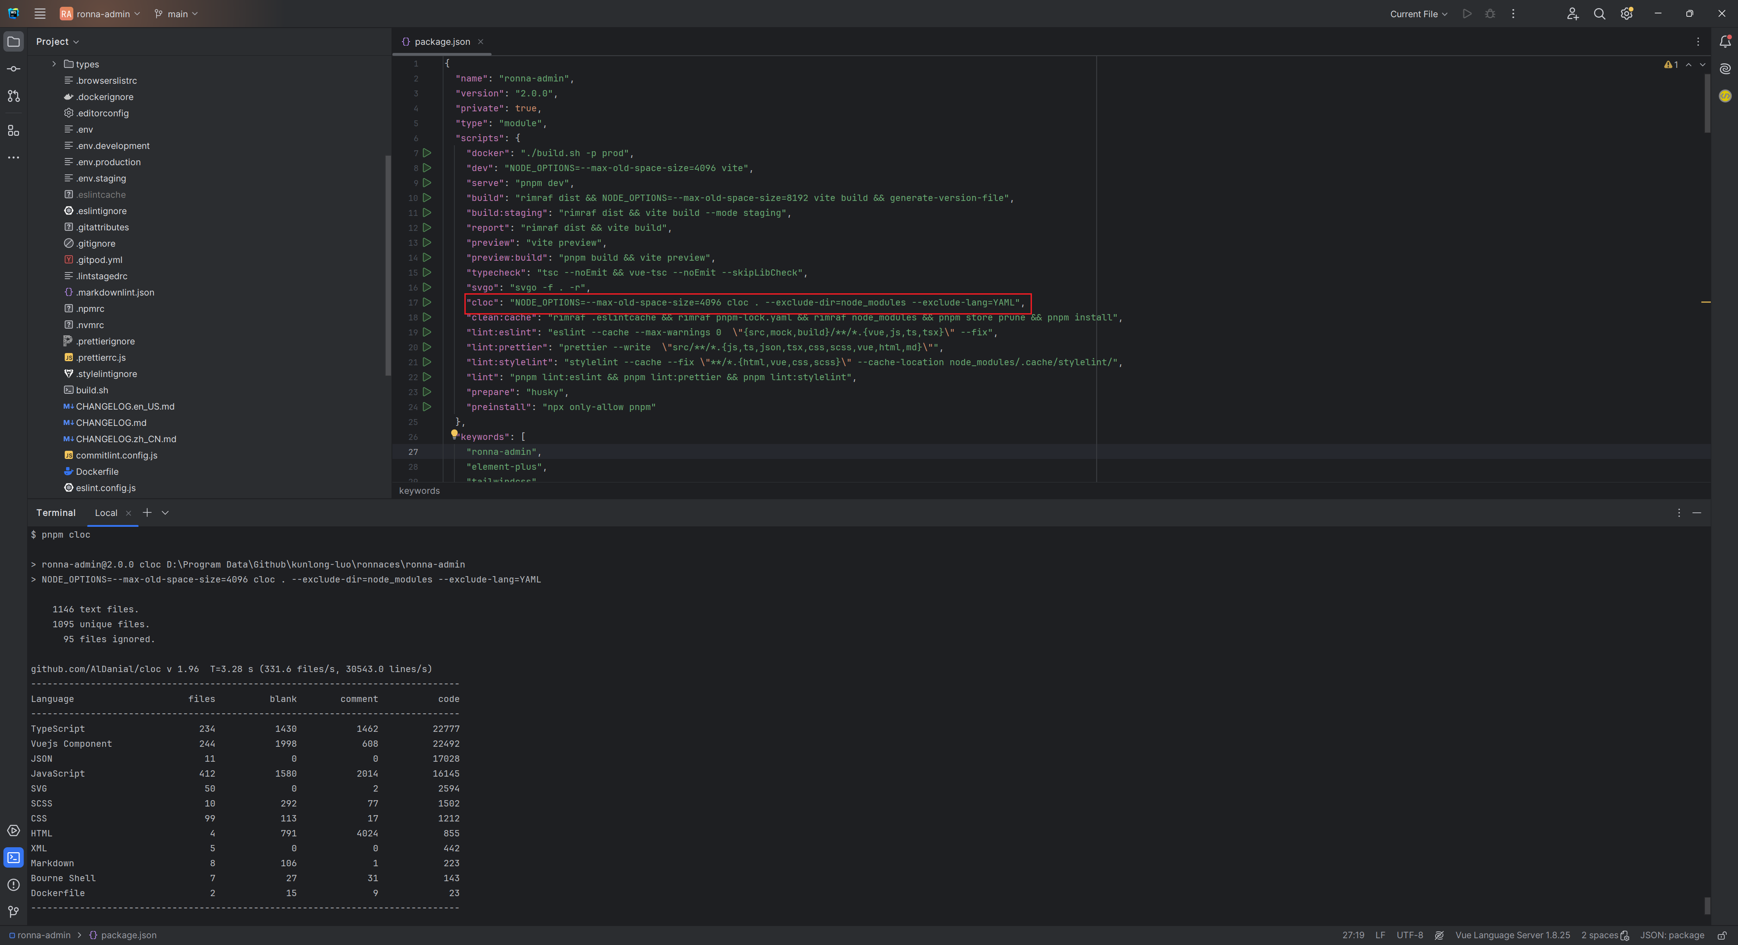Change LF line separator
Image resolution: width=1738 pixels, height=945 pixels.
1380,935
